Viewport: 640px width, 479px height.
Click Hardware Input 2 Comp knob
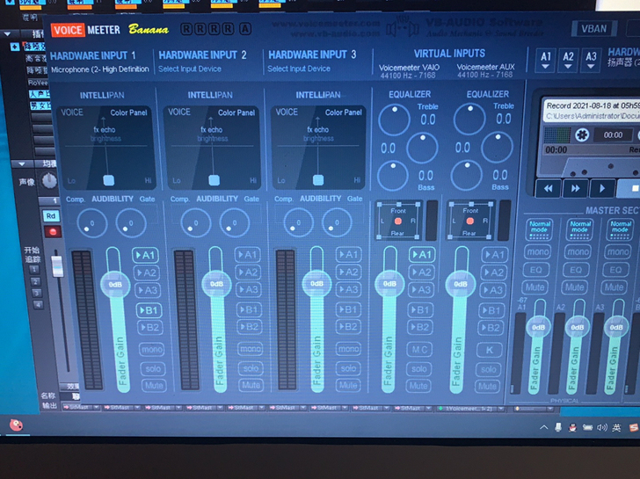[196, 222]
